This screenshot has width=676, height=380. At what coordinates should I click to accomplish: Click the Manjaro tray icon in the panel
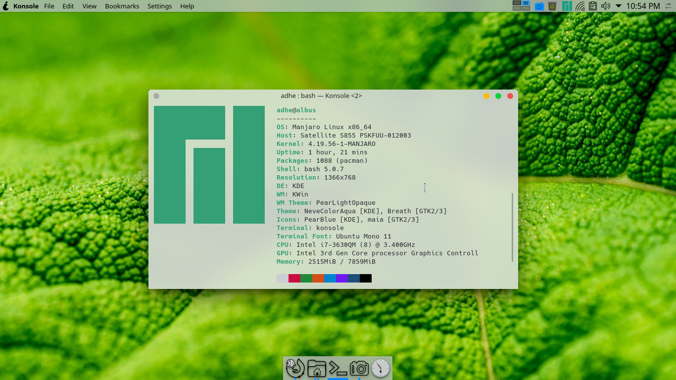pos(567,6)
